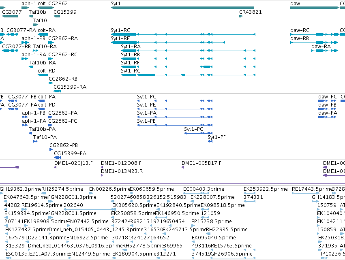345x260 pixels.
Task: Click the Syt1-PB protein label
Action: [146, 121]
